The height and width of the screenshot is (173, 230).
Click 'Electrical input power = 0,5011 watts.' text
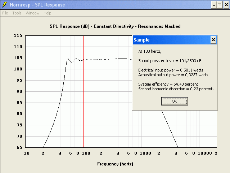pos(171,70)
